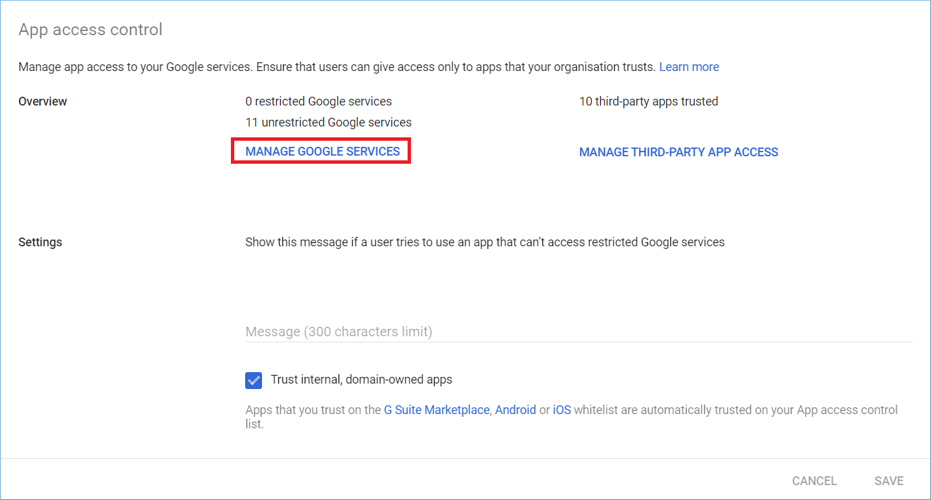Click the Cancel button
This screenshot has width=931, height=500.
click(815, 481)
